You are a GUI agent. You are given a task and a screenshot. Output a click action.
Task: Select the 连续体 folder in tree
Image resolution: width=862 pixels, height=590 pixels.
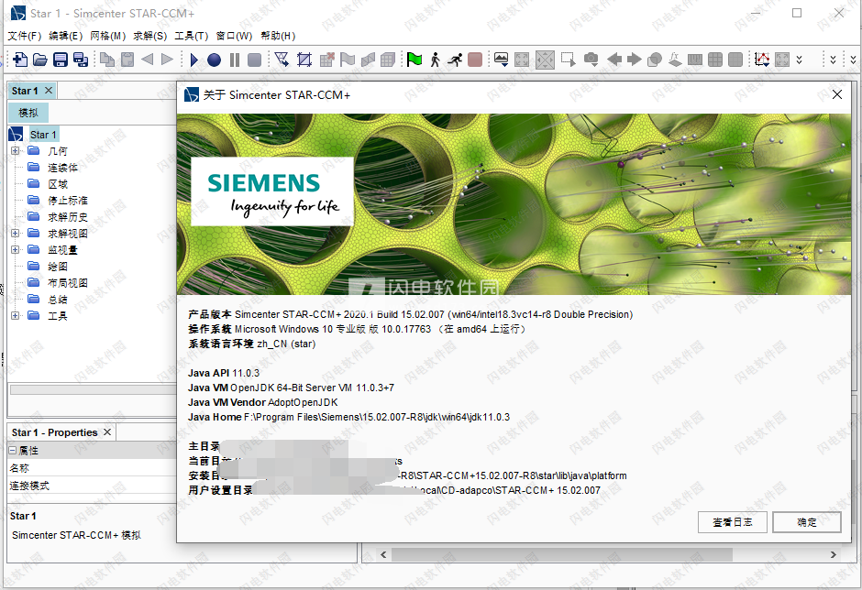62,168
